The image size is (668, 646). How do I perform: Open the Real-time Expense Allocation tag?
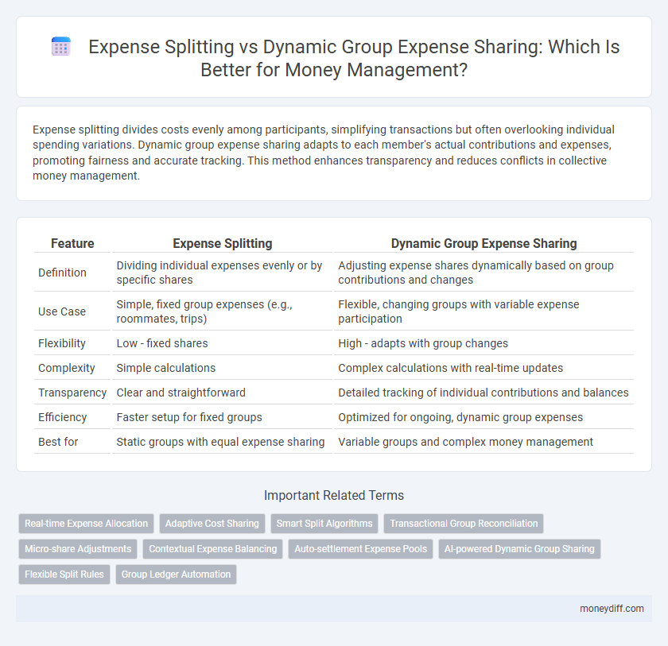pos(86,524)
